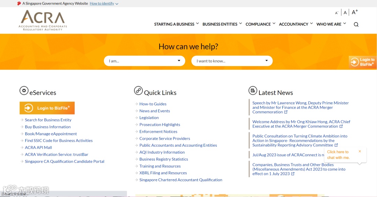Screen dimensions: 377x197
Task: Click the Singapore lion head government icon
Action: [x=19, y=3]
